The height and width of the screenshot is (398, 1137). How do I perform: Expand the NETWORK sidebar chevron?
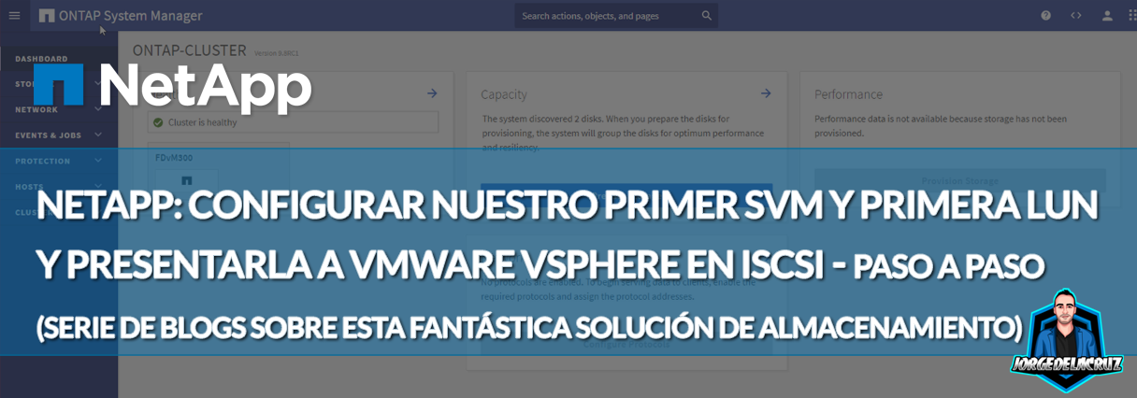[98, 109]
